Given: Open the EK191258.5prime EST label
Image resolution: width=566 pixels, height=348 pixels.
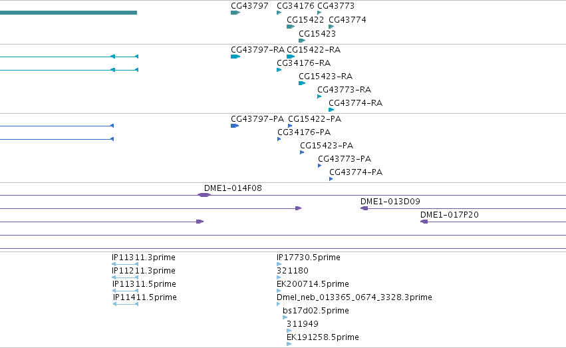Looking at the screenshot, I should [x=323, y=337].
